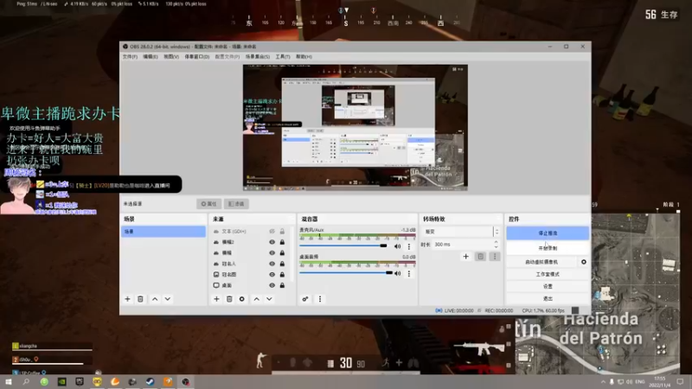Delete selected scene with trash icon
Screen dimensions: 692x389
pos(140,299)
